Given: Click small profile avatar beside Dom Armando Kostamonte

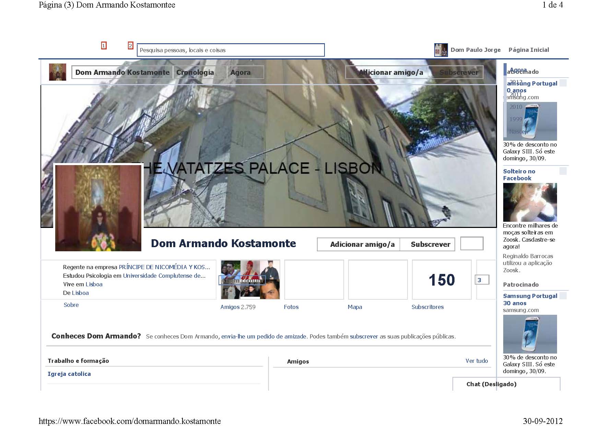Looking at the screenshot, I should click(57, 72).
